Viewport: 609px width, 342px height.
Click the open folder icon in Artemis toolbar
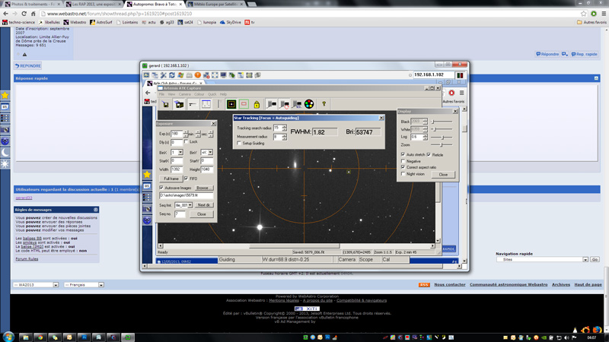coord(179,104)
